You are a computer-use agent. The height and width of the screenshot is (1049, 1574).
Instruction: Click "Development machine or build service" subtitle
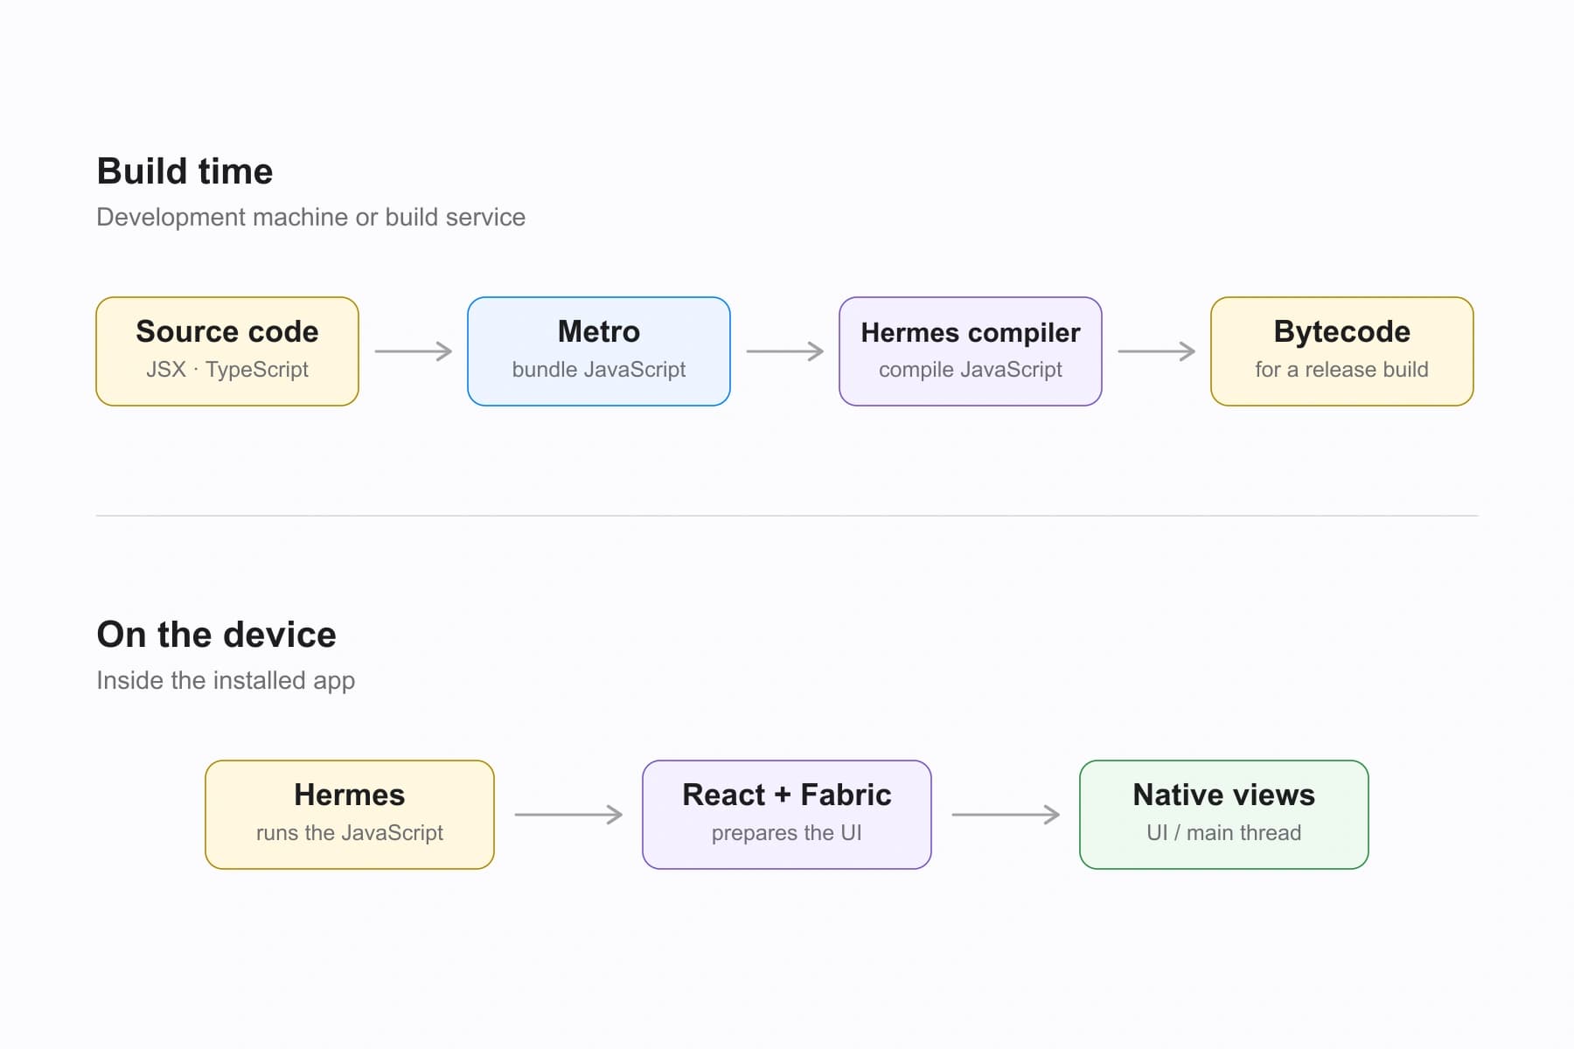click(x=310, y=217)
